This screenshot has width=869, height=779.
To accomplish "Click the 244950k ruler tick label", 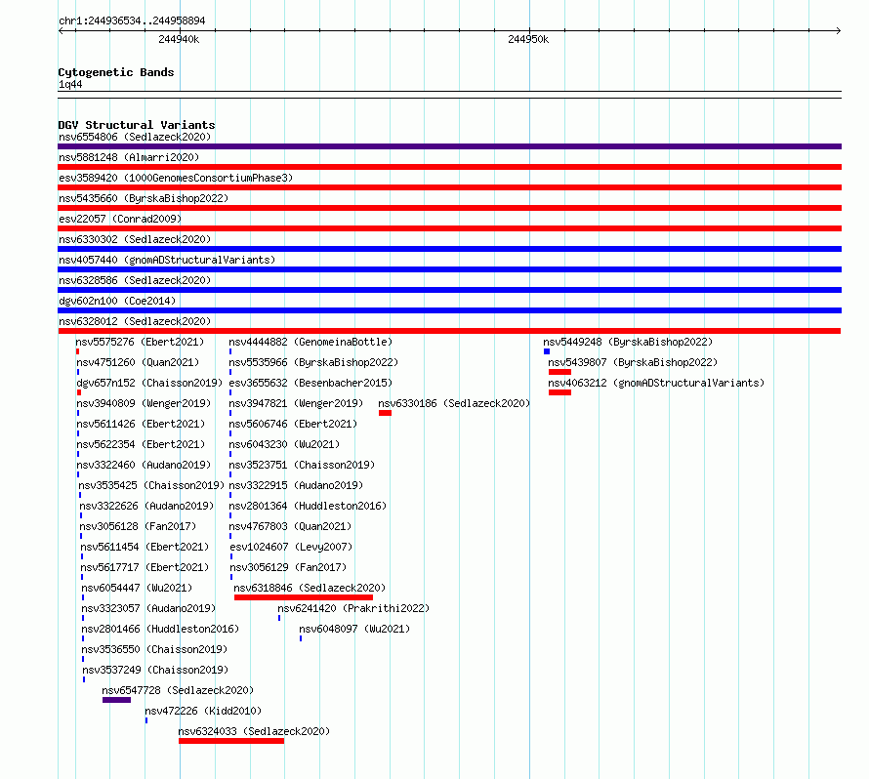I will [528, 39].
